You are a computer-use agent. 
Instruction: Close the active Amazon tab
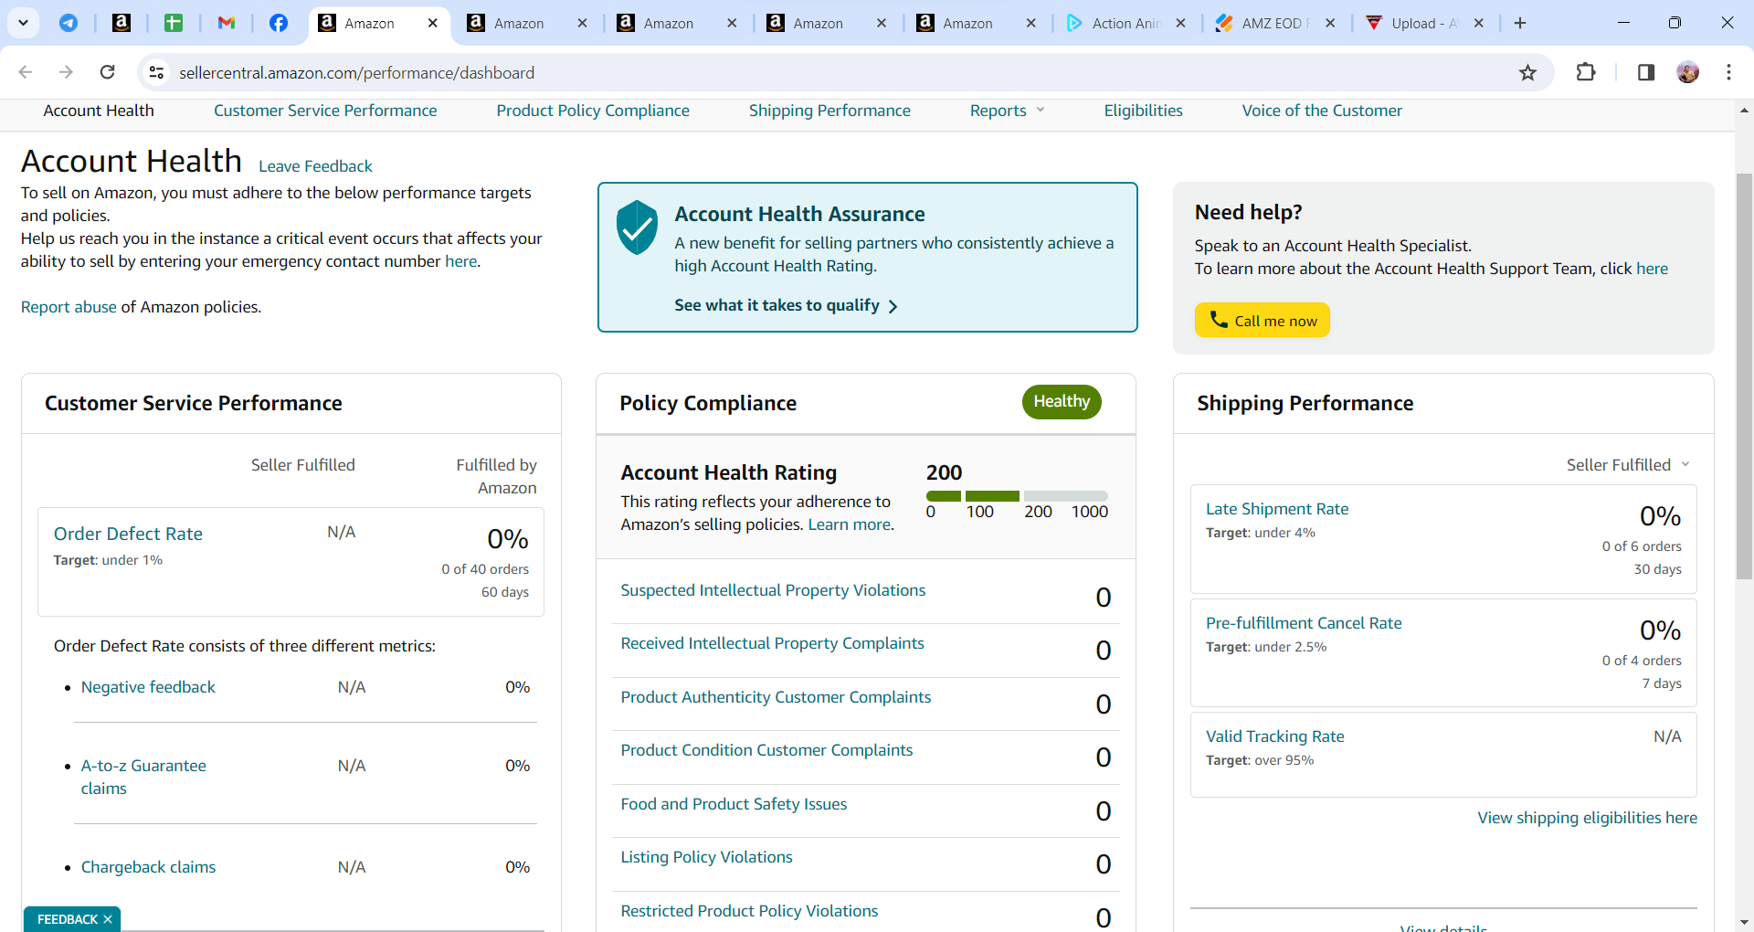(x=433, y=23)
